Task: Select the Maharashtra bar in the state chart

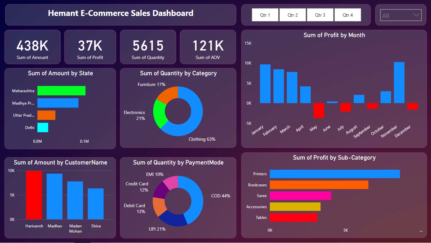Action: coord(61,90)
